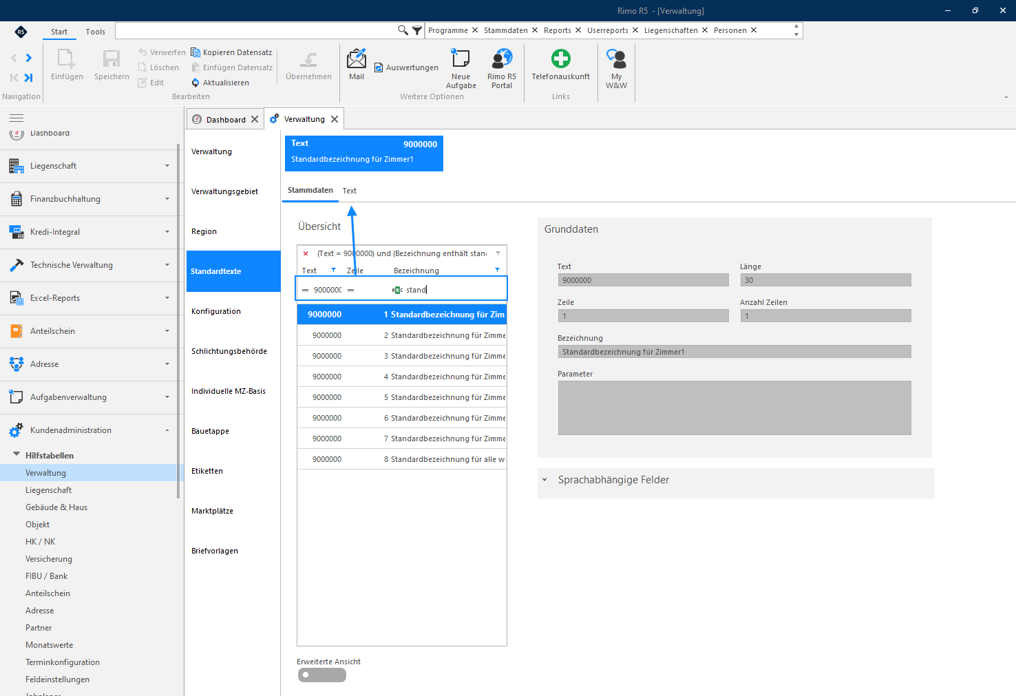Open the Bezeichnung column filter dropdown

click(x=497, y=270)
